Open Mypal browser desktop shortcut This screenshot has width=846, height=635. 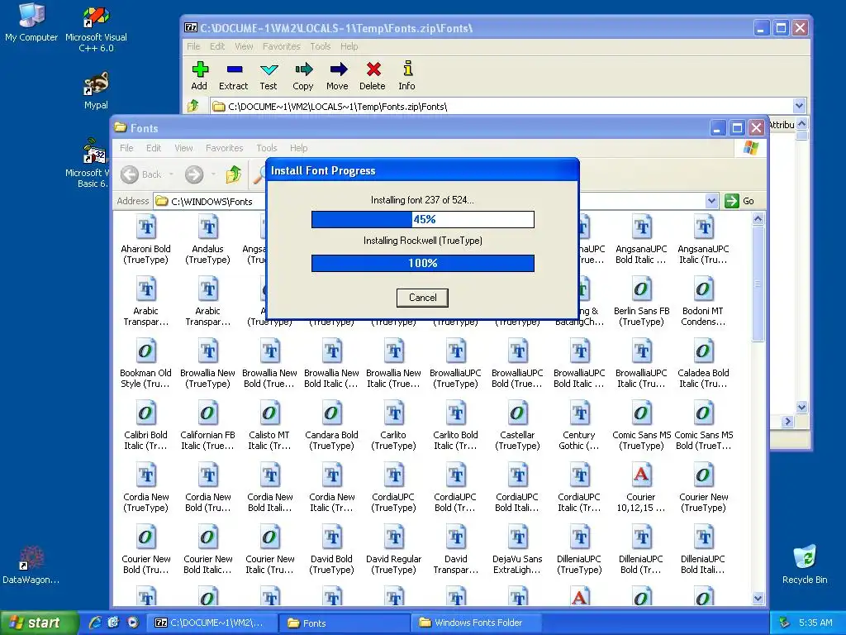tap(96, 89)
